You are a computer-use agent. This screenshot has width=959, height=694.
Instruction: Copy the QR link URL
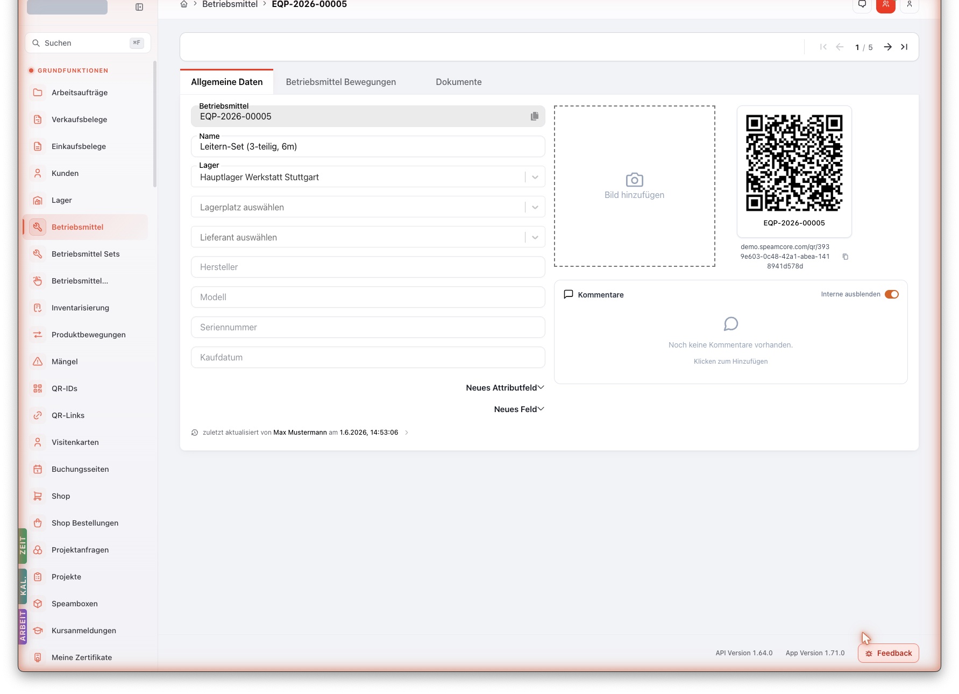tap(846, 257)
